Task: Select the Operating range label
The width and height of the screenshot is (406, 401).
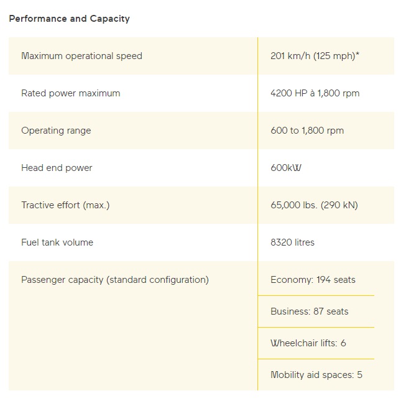Action: pyautogui.click(x=56, y=131)
